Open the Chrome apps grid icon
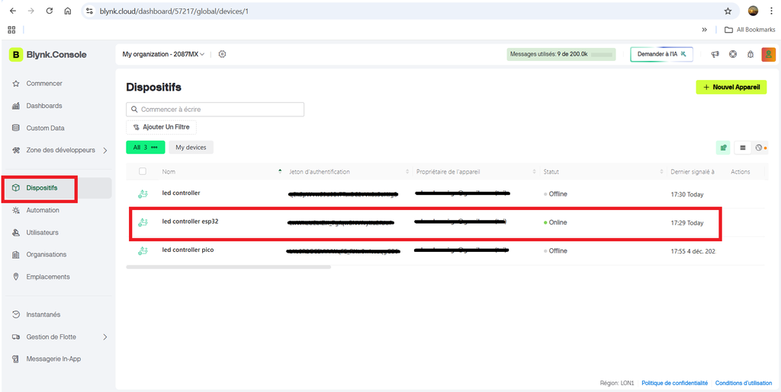781x392 pixels. coord(11,30)
